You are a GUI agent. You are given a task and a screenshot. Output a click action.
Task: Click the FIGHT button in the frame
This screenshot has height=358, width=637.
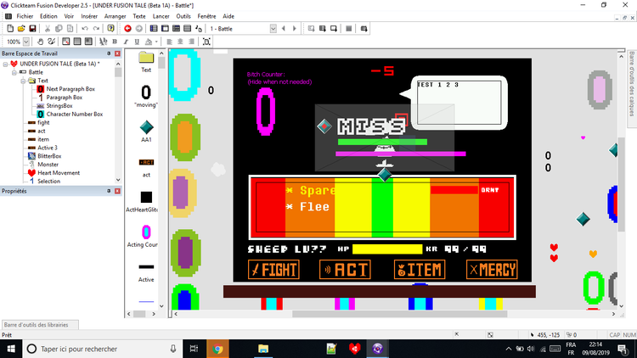click(x=273, y=270)
